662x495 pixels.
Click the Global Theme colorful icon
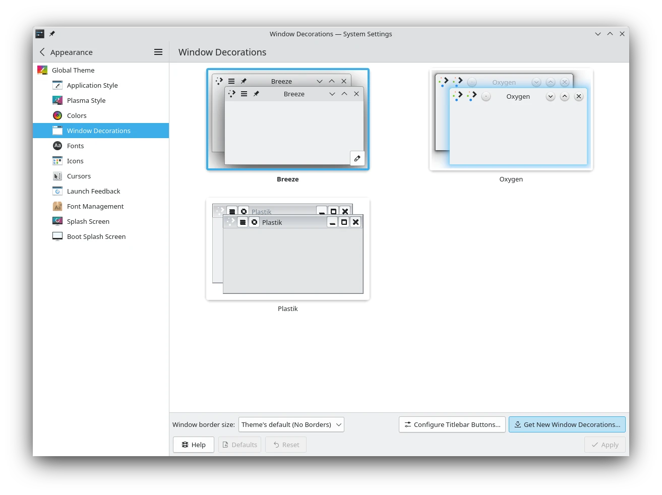point(42,70)
